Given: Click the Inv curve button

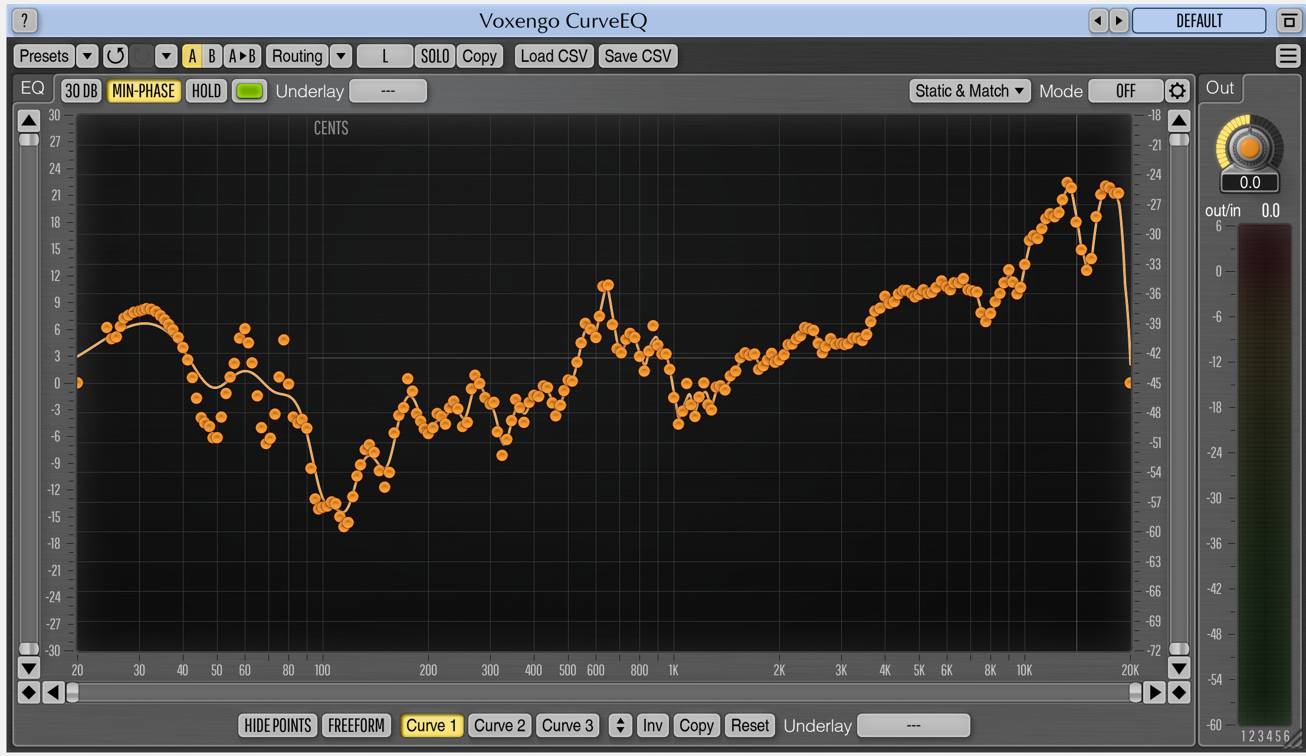Looking at the screenshot, I should [x=652, y=725].
